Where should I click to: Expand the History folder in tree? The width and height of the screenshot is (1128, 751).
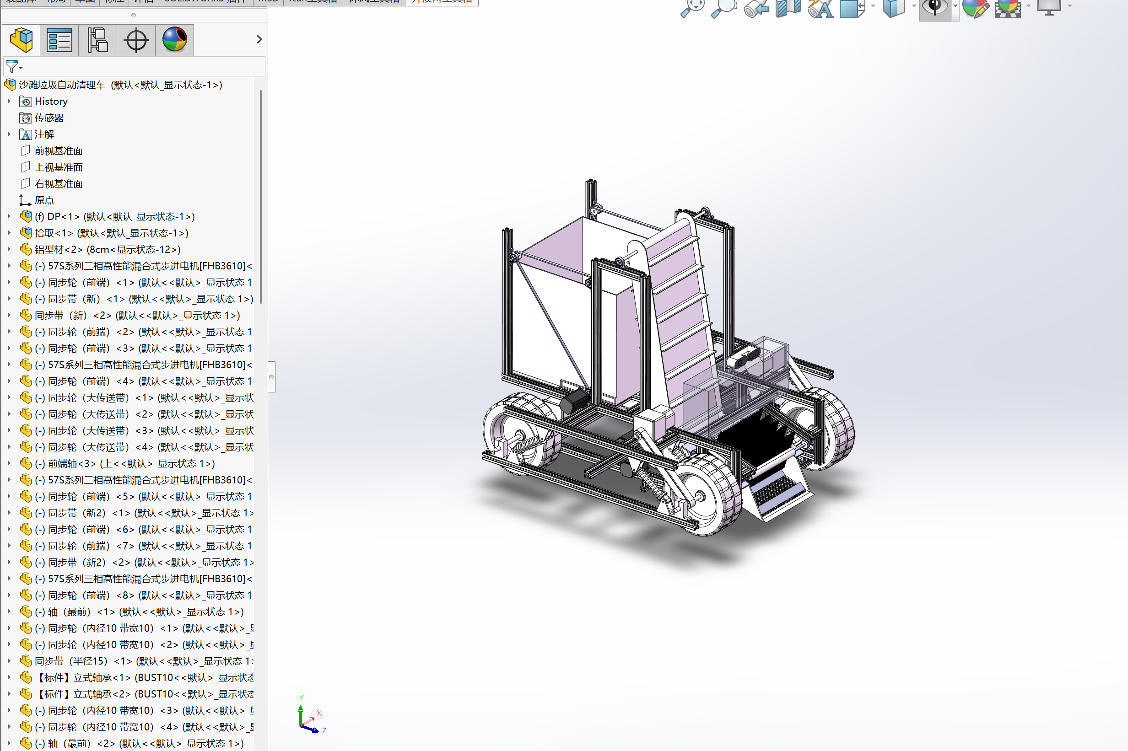point(9,101)
